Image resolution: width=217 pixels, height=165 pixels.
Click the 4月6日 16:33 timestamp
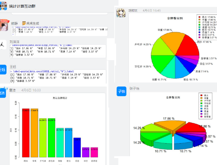coord(31,90)
